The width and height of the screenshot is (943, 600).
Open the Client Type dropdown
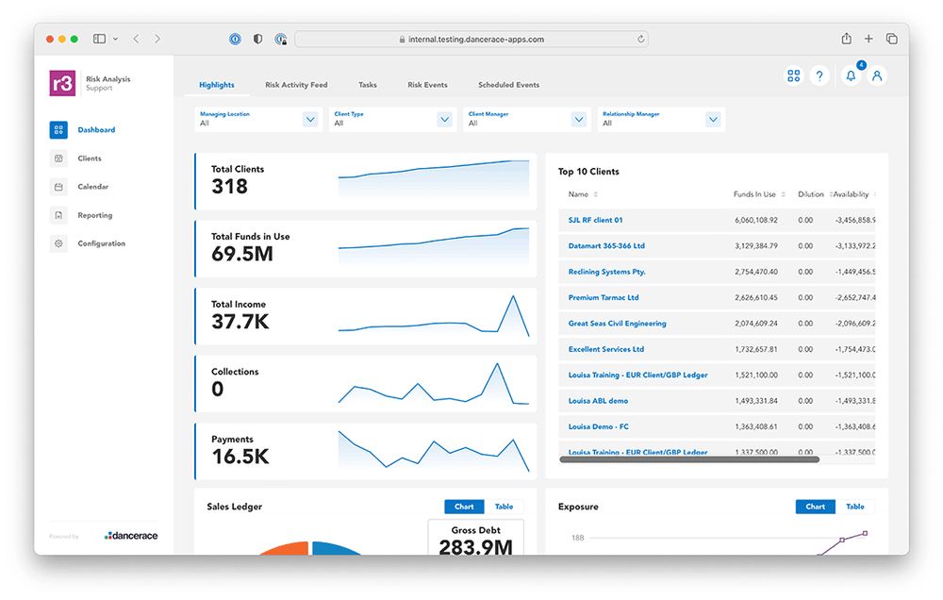pyautogui.click(x=444, y=120)
